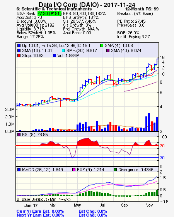Click the purple SMA (40) legend swatch
Image resolution: width=174 pixels, height=217 pixels.
click(x=108, y=50)
